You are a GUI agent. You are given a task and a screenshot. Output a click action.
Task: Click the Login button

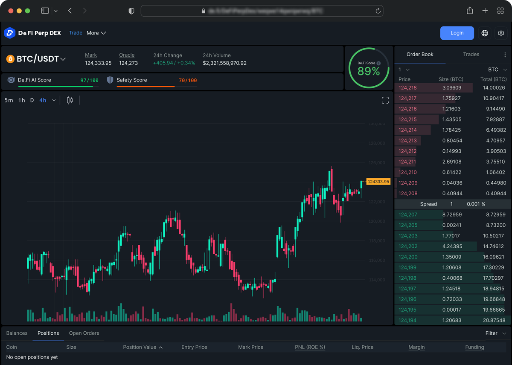457,33
